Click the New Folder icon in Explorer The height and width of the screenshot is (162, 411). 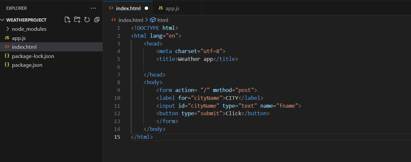pos(77,20)
